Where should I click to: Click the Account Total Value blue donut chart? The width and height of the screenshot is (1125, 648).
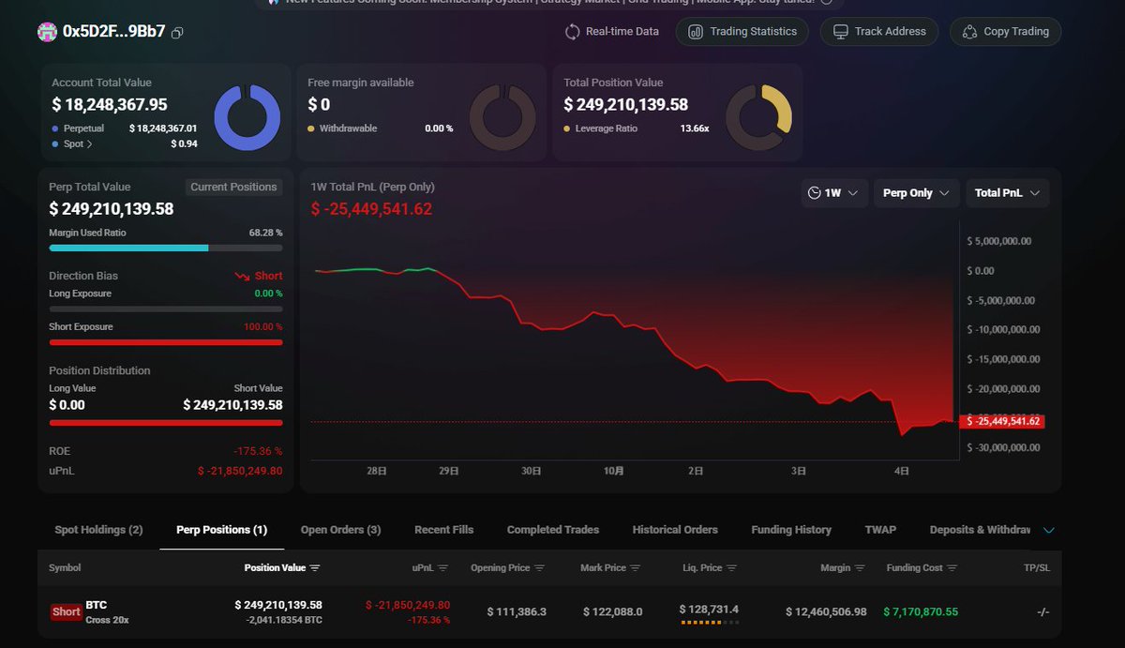247,118
